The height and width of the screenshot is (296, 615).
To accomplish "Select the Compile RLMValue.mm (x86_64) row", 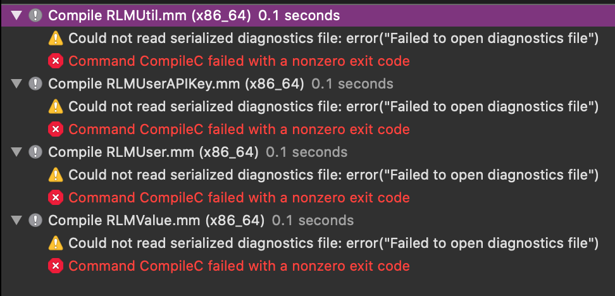I will 308,220.
